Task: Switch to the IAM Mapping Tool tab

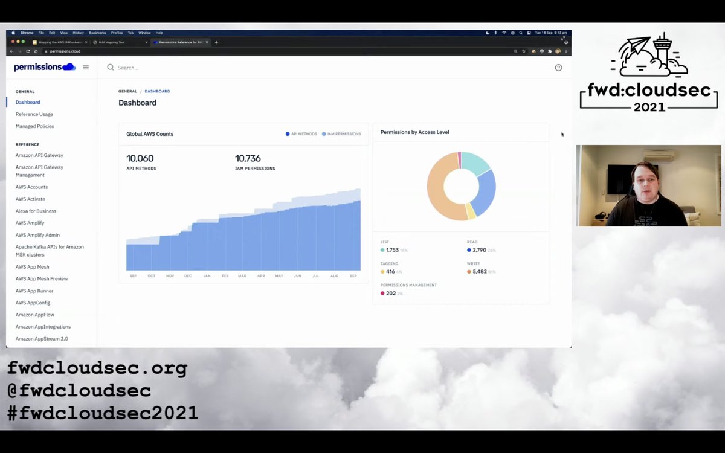Action: 120,42
